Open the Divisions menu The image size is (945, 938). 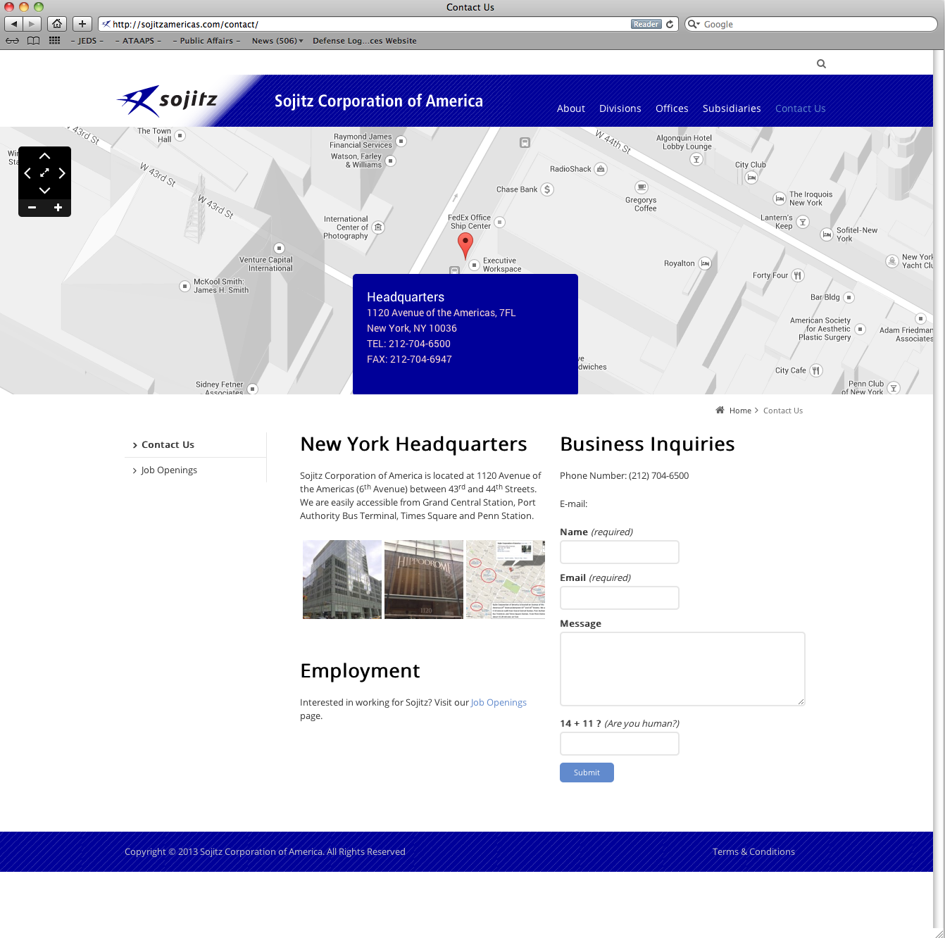(620, 108)
